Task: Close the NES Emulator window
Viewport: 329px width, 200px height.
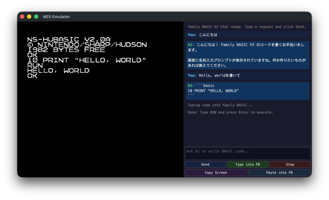Action: coord(22,17)
